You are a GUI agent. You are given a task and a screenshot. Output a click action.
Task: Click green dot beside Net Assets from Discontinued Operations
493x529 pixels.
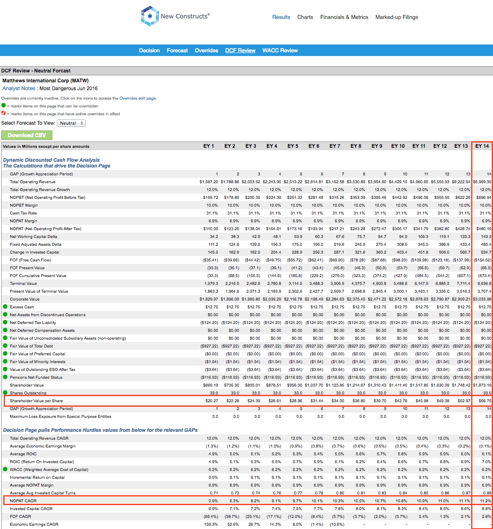[x=5, y=315]
